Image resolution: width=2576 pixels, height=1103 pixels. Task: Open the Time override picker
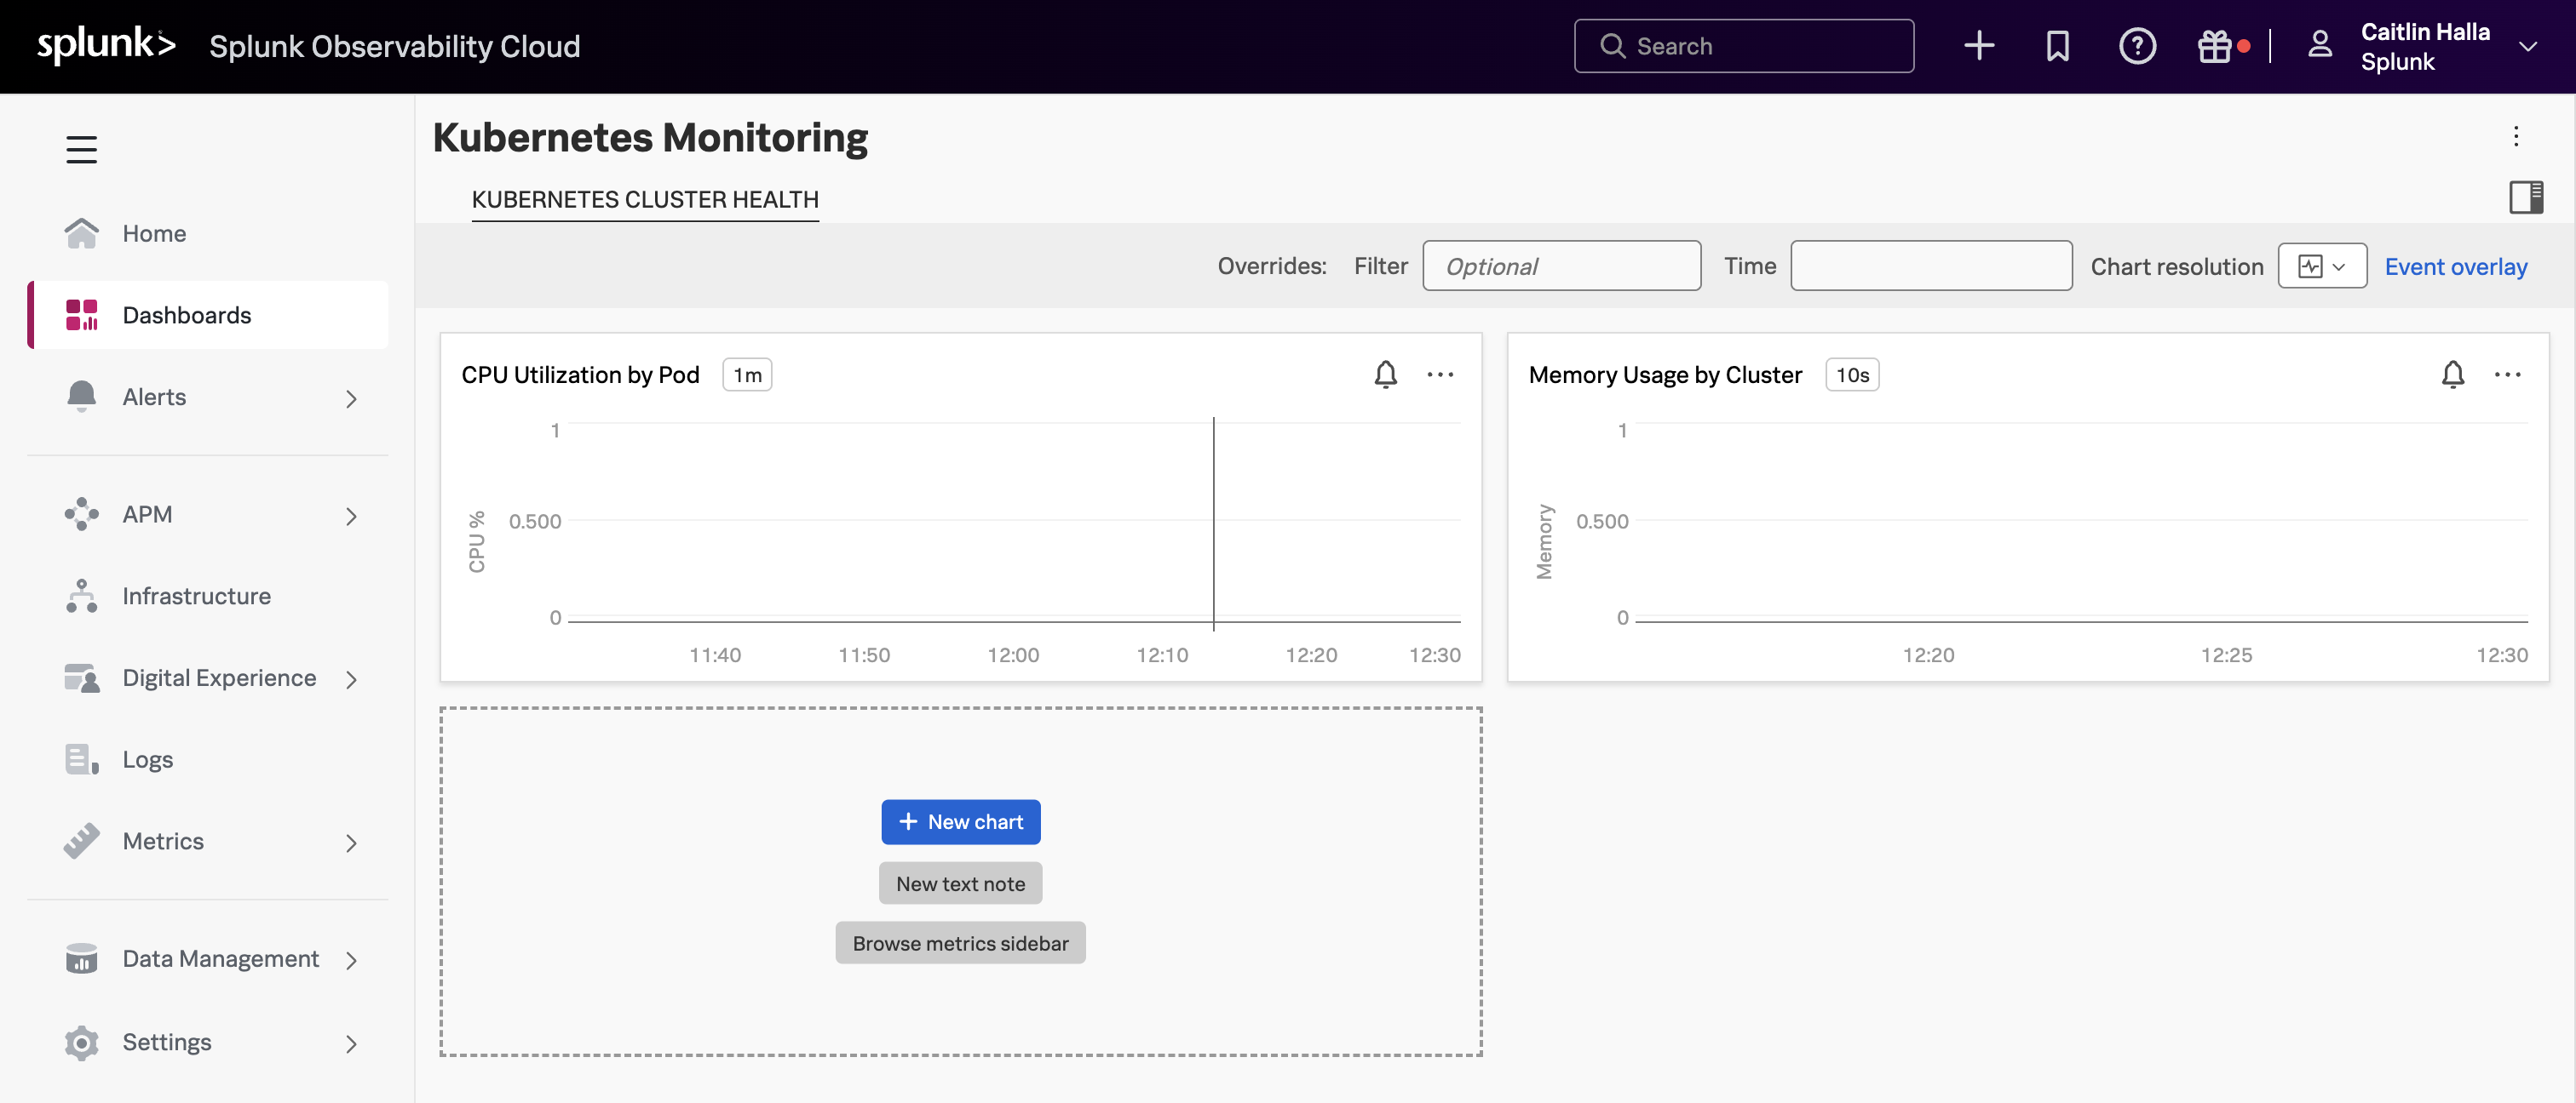(x=1930, y=266)
